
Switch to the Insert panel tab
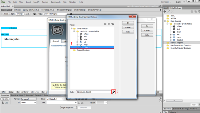point(166,8)
